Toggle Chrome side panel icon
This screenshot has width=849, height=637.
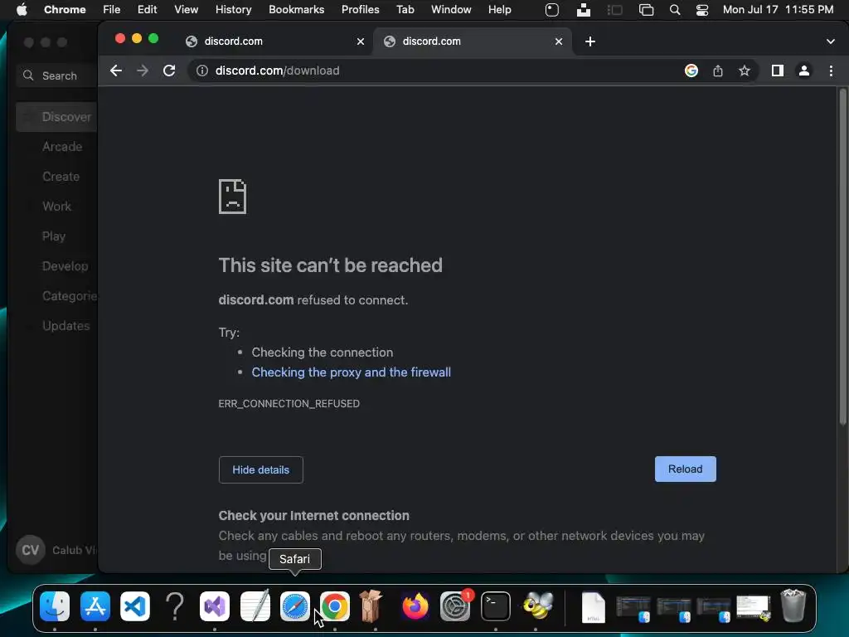tap(778, 71)
